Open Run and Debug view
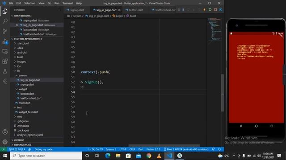The image size is (286, 160). coord(5,41)
